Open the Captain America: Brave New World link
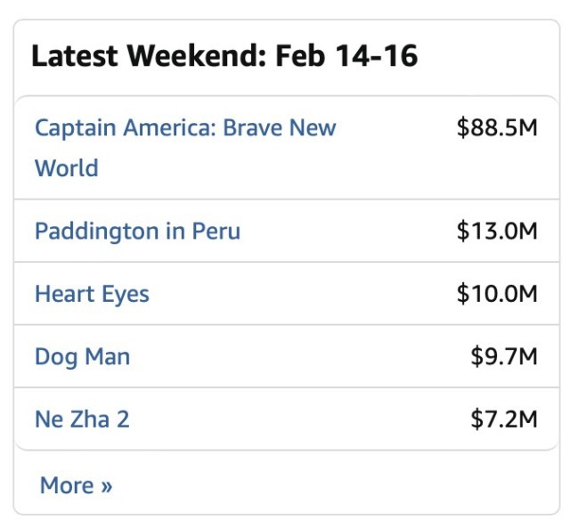Image resolution: width=570 pixels, height=529 pixels. tap(184, 127)
